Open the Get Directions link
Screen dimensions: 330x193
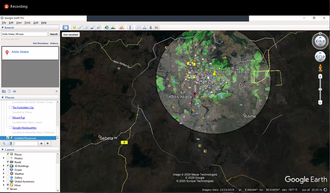tap(41, 43)
